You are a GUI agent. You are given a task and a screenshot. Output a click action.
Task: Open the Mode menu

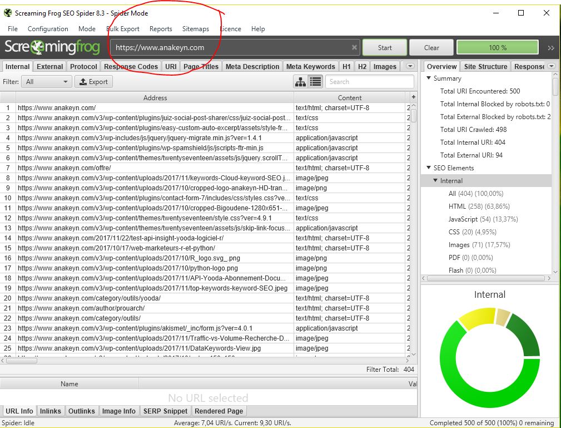tap(87, 29)
